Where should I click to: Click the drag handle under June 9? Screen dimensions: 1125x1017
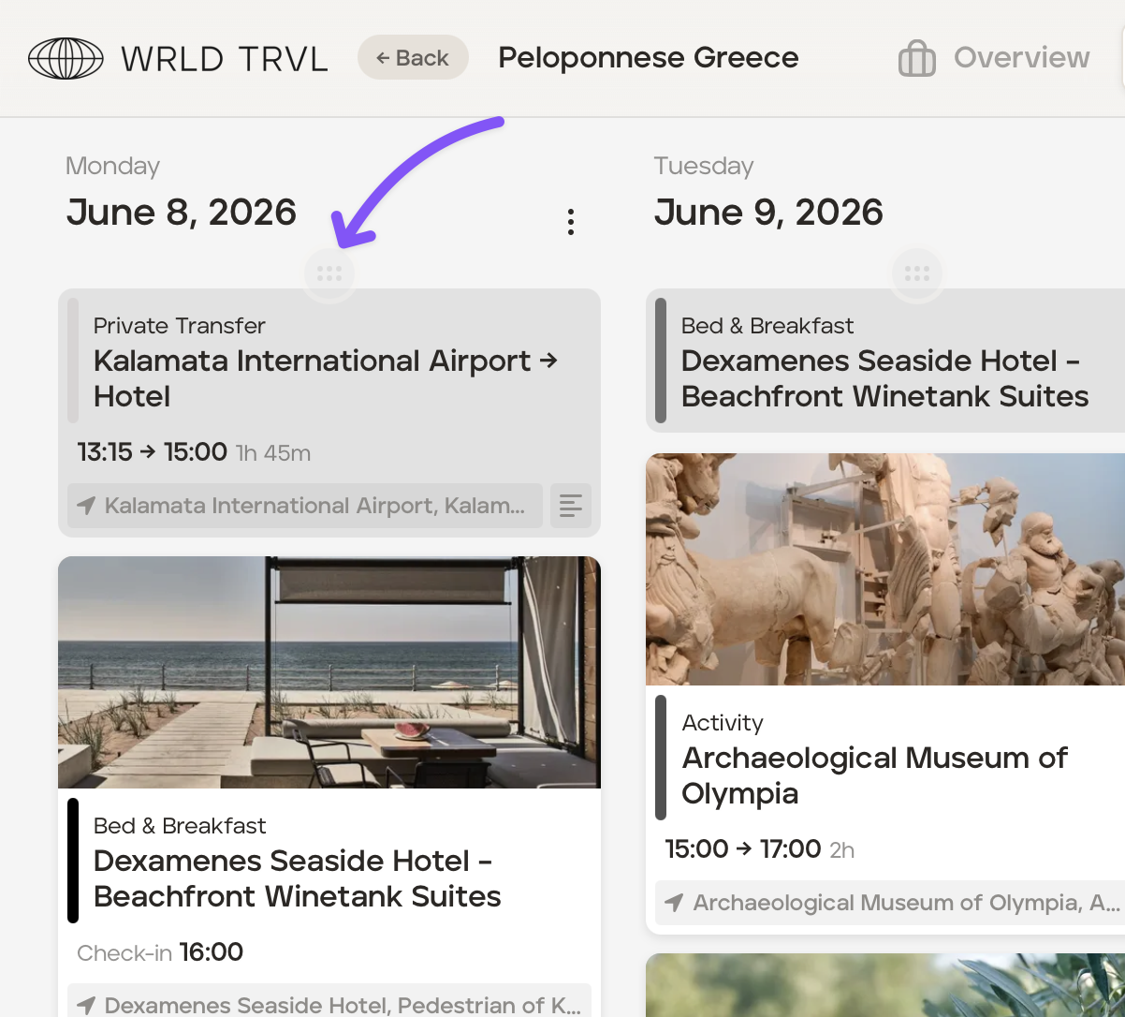point(916,274)
